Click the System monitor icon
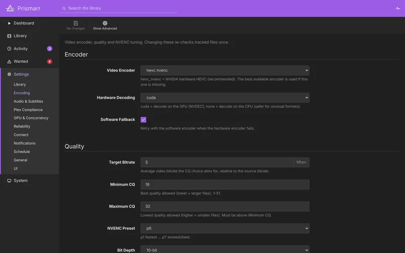 click(9, 181)
